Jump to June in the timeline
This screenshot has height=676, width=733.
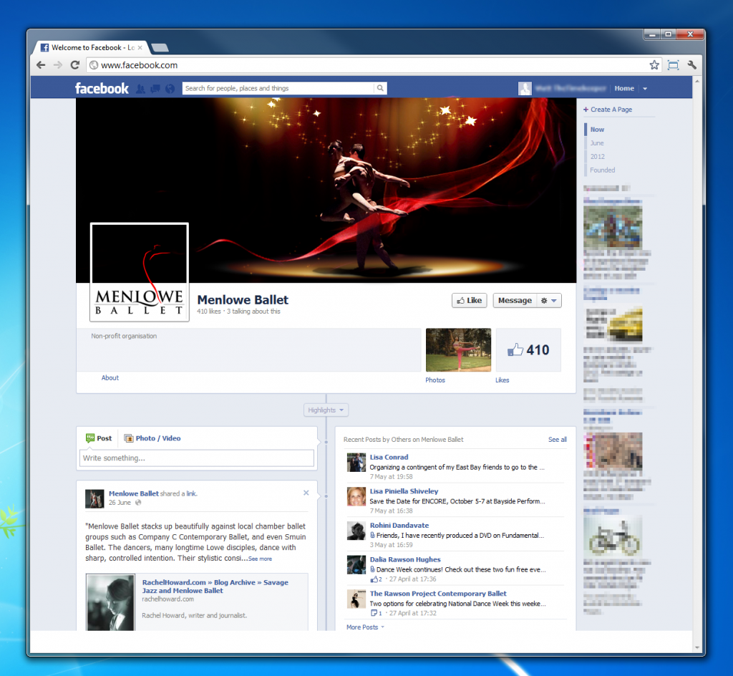pos(597,143)
